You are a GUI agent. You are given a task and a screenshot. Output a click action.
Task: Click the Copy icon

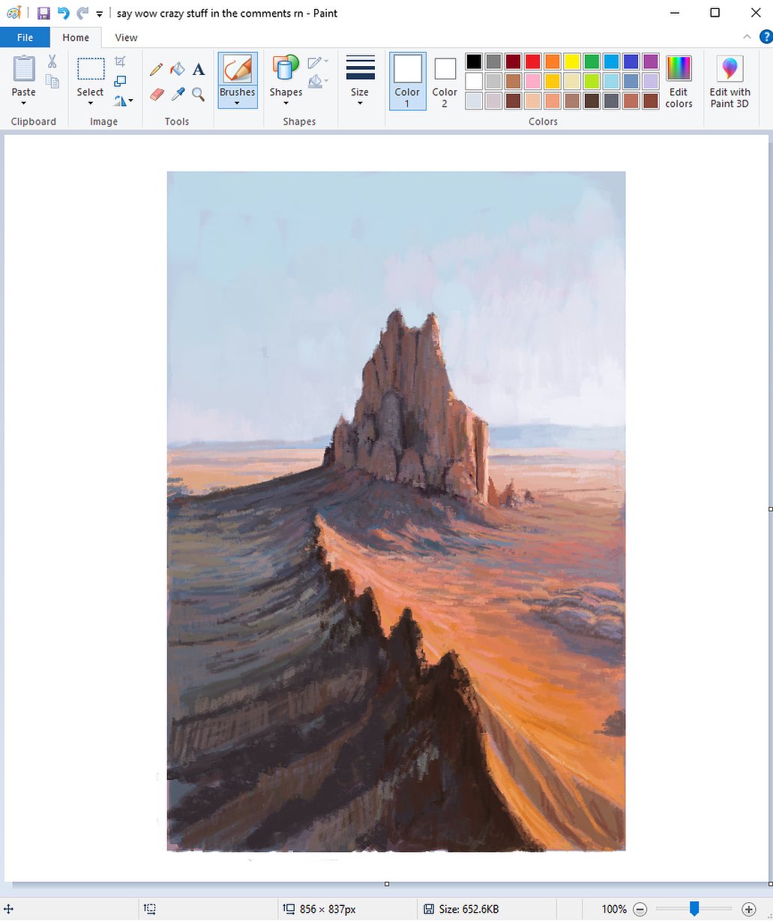pos(52,80)
